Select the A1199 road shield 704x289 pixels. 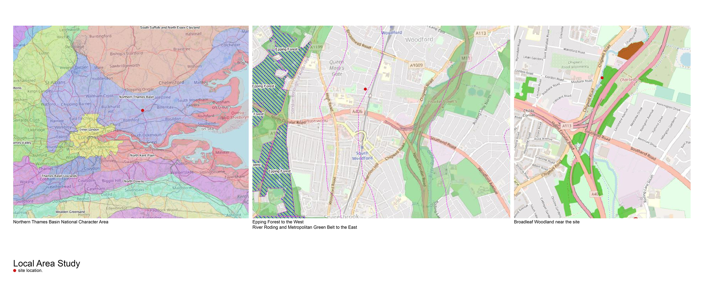coord(316,47)
